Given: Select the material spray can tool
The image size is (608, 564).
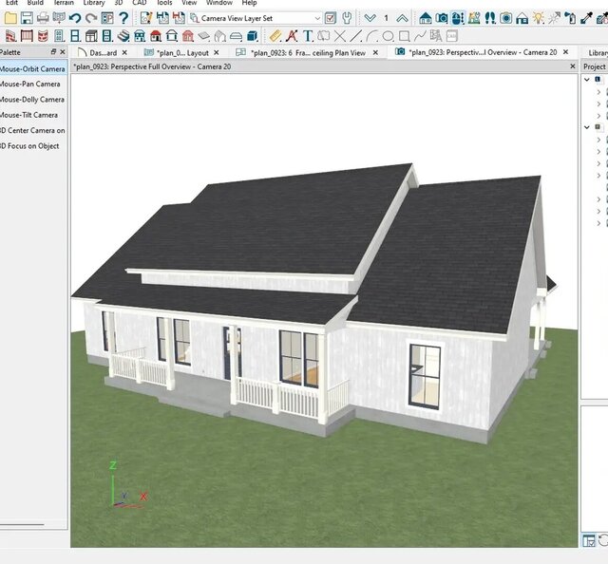Looking at the screenshot, I should (570, 18).
